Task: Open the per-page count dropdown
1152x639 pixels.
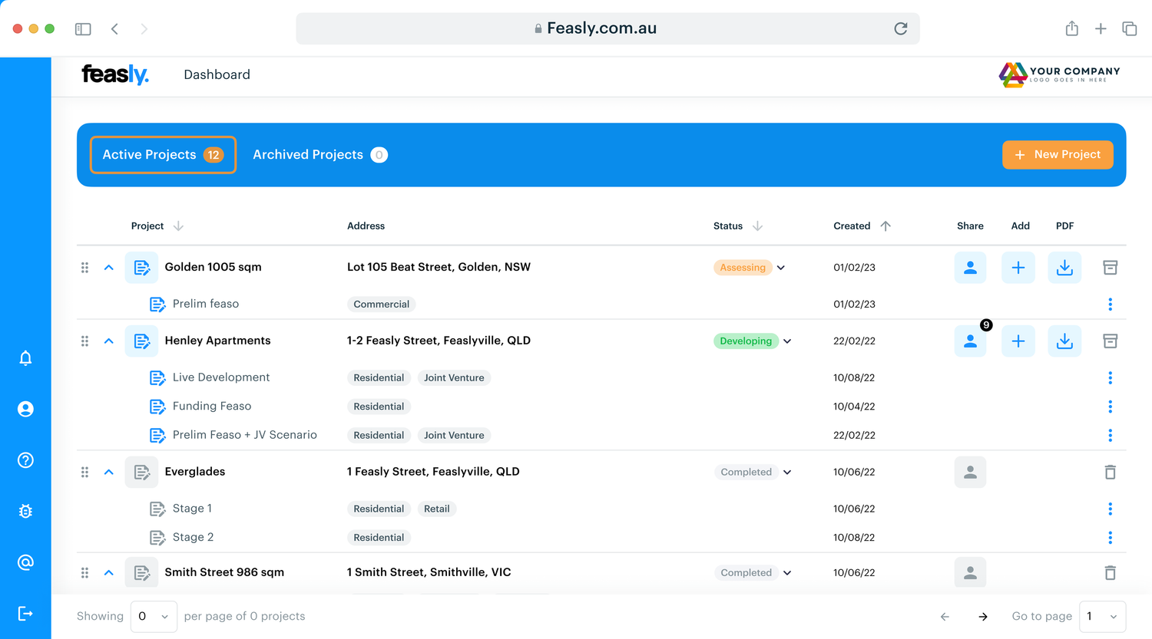Action: pyautogui.click(x=154, y=616)
